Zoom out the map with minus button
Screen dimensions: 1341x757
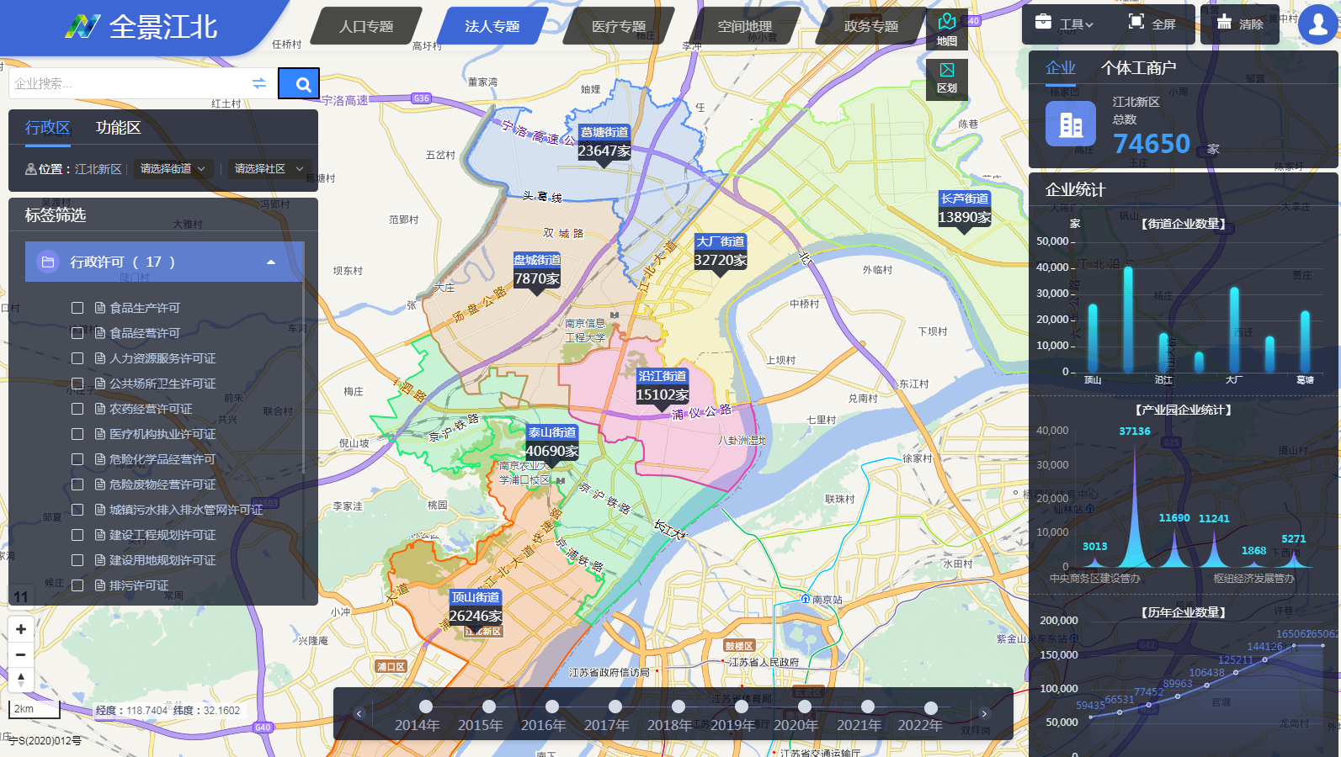(x=21, y=654)
